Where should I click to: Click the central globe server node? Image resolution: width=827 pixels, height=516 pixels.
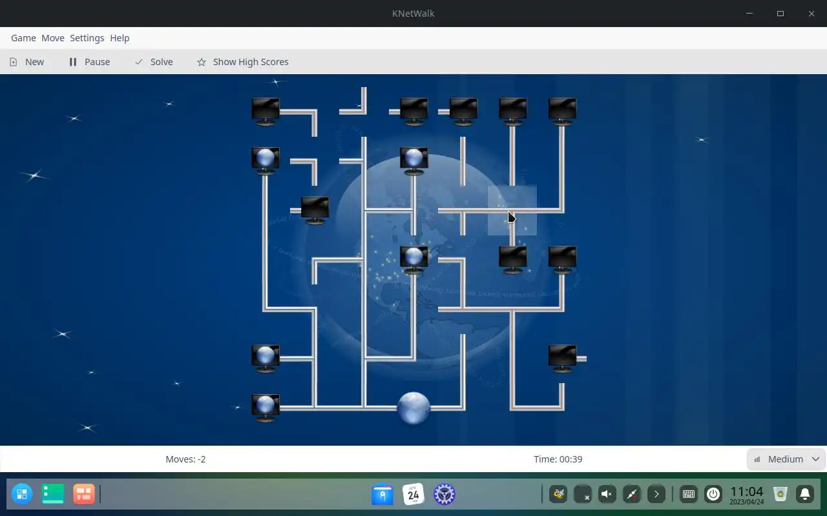413,408
